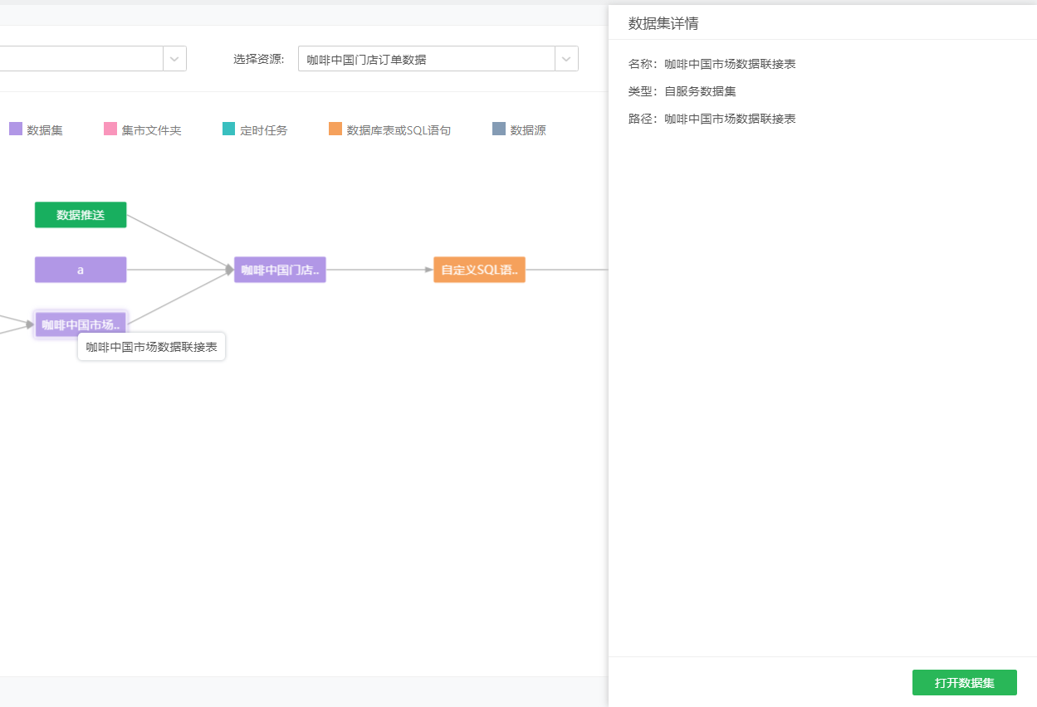This screenshot has width=1037, height=707.
Task: Toggle the 数据库表或SQL语句 legend label
Action: click(x=399, y=130)
